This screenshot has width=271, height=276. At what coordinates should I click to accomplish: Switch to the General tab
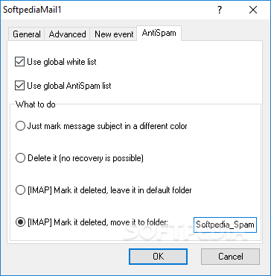27,34
